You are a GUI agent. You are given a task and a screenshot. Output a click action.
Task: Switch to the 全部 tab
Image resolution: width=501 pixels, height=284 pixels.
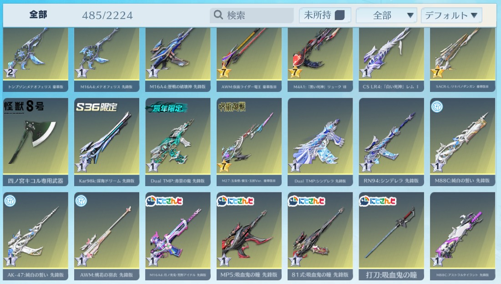click(38, 15)
